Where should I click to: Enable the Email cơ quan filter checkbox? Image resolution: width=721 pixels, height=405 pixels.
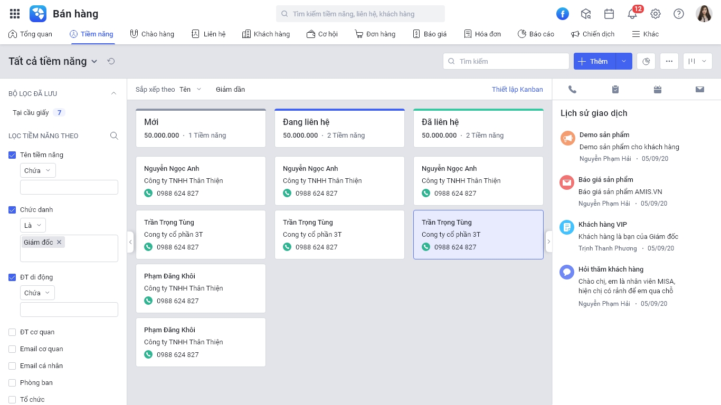[x=12, y=349]
